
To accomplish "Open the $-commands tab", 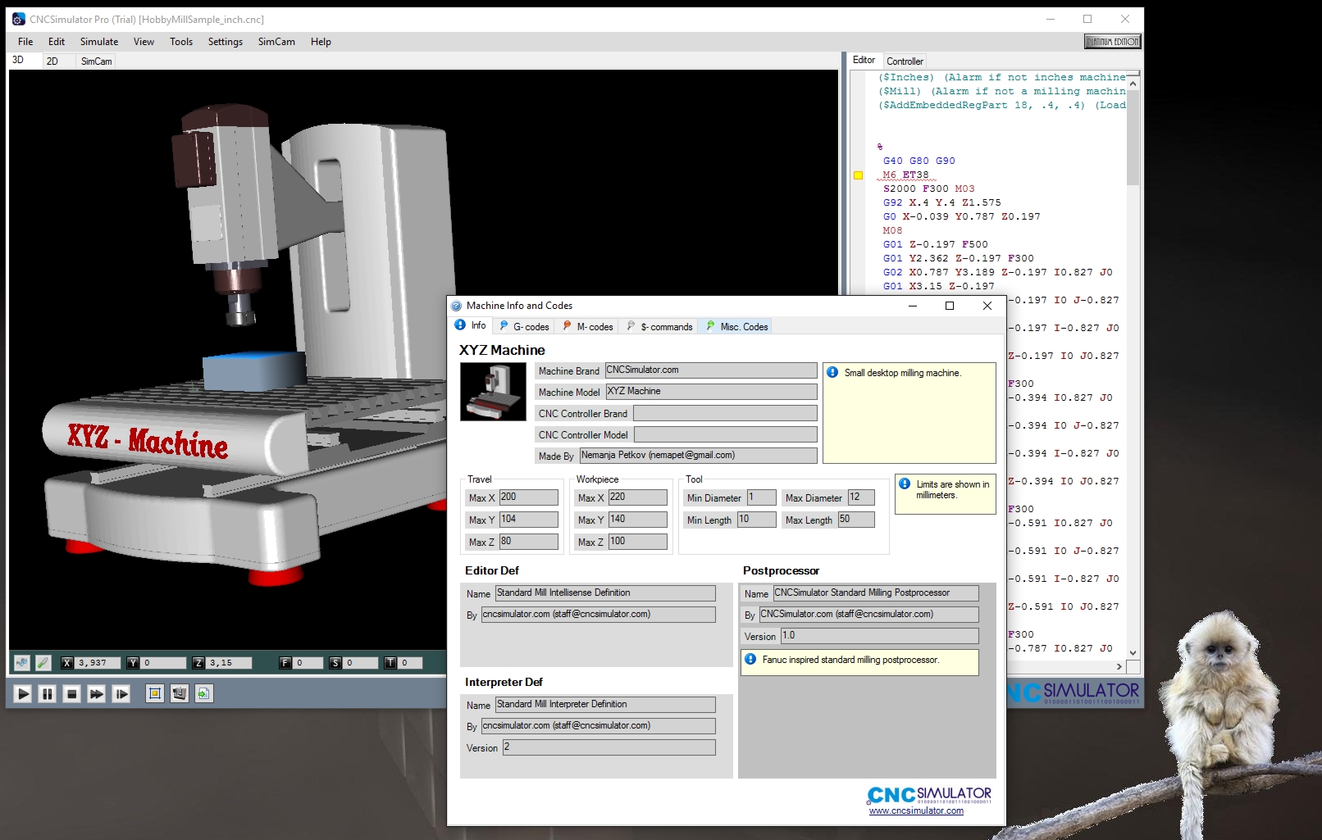I will point(659,327).
